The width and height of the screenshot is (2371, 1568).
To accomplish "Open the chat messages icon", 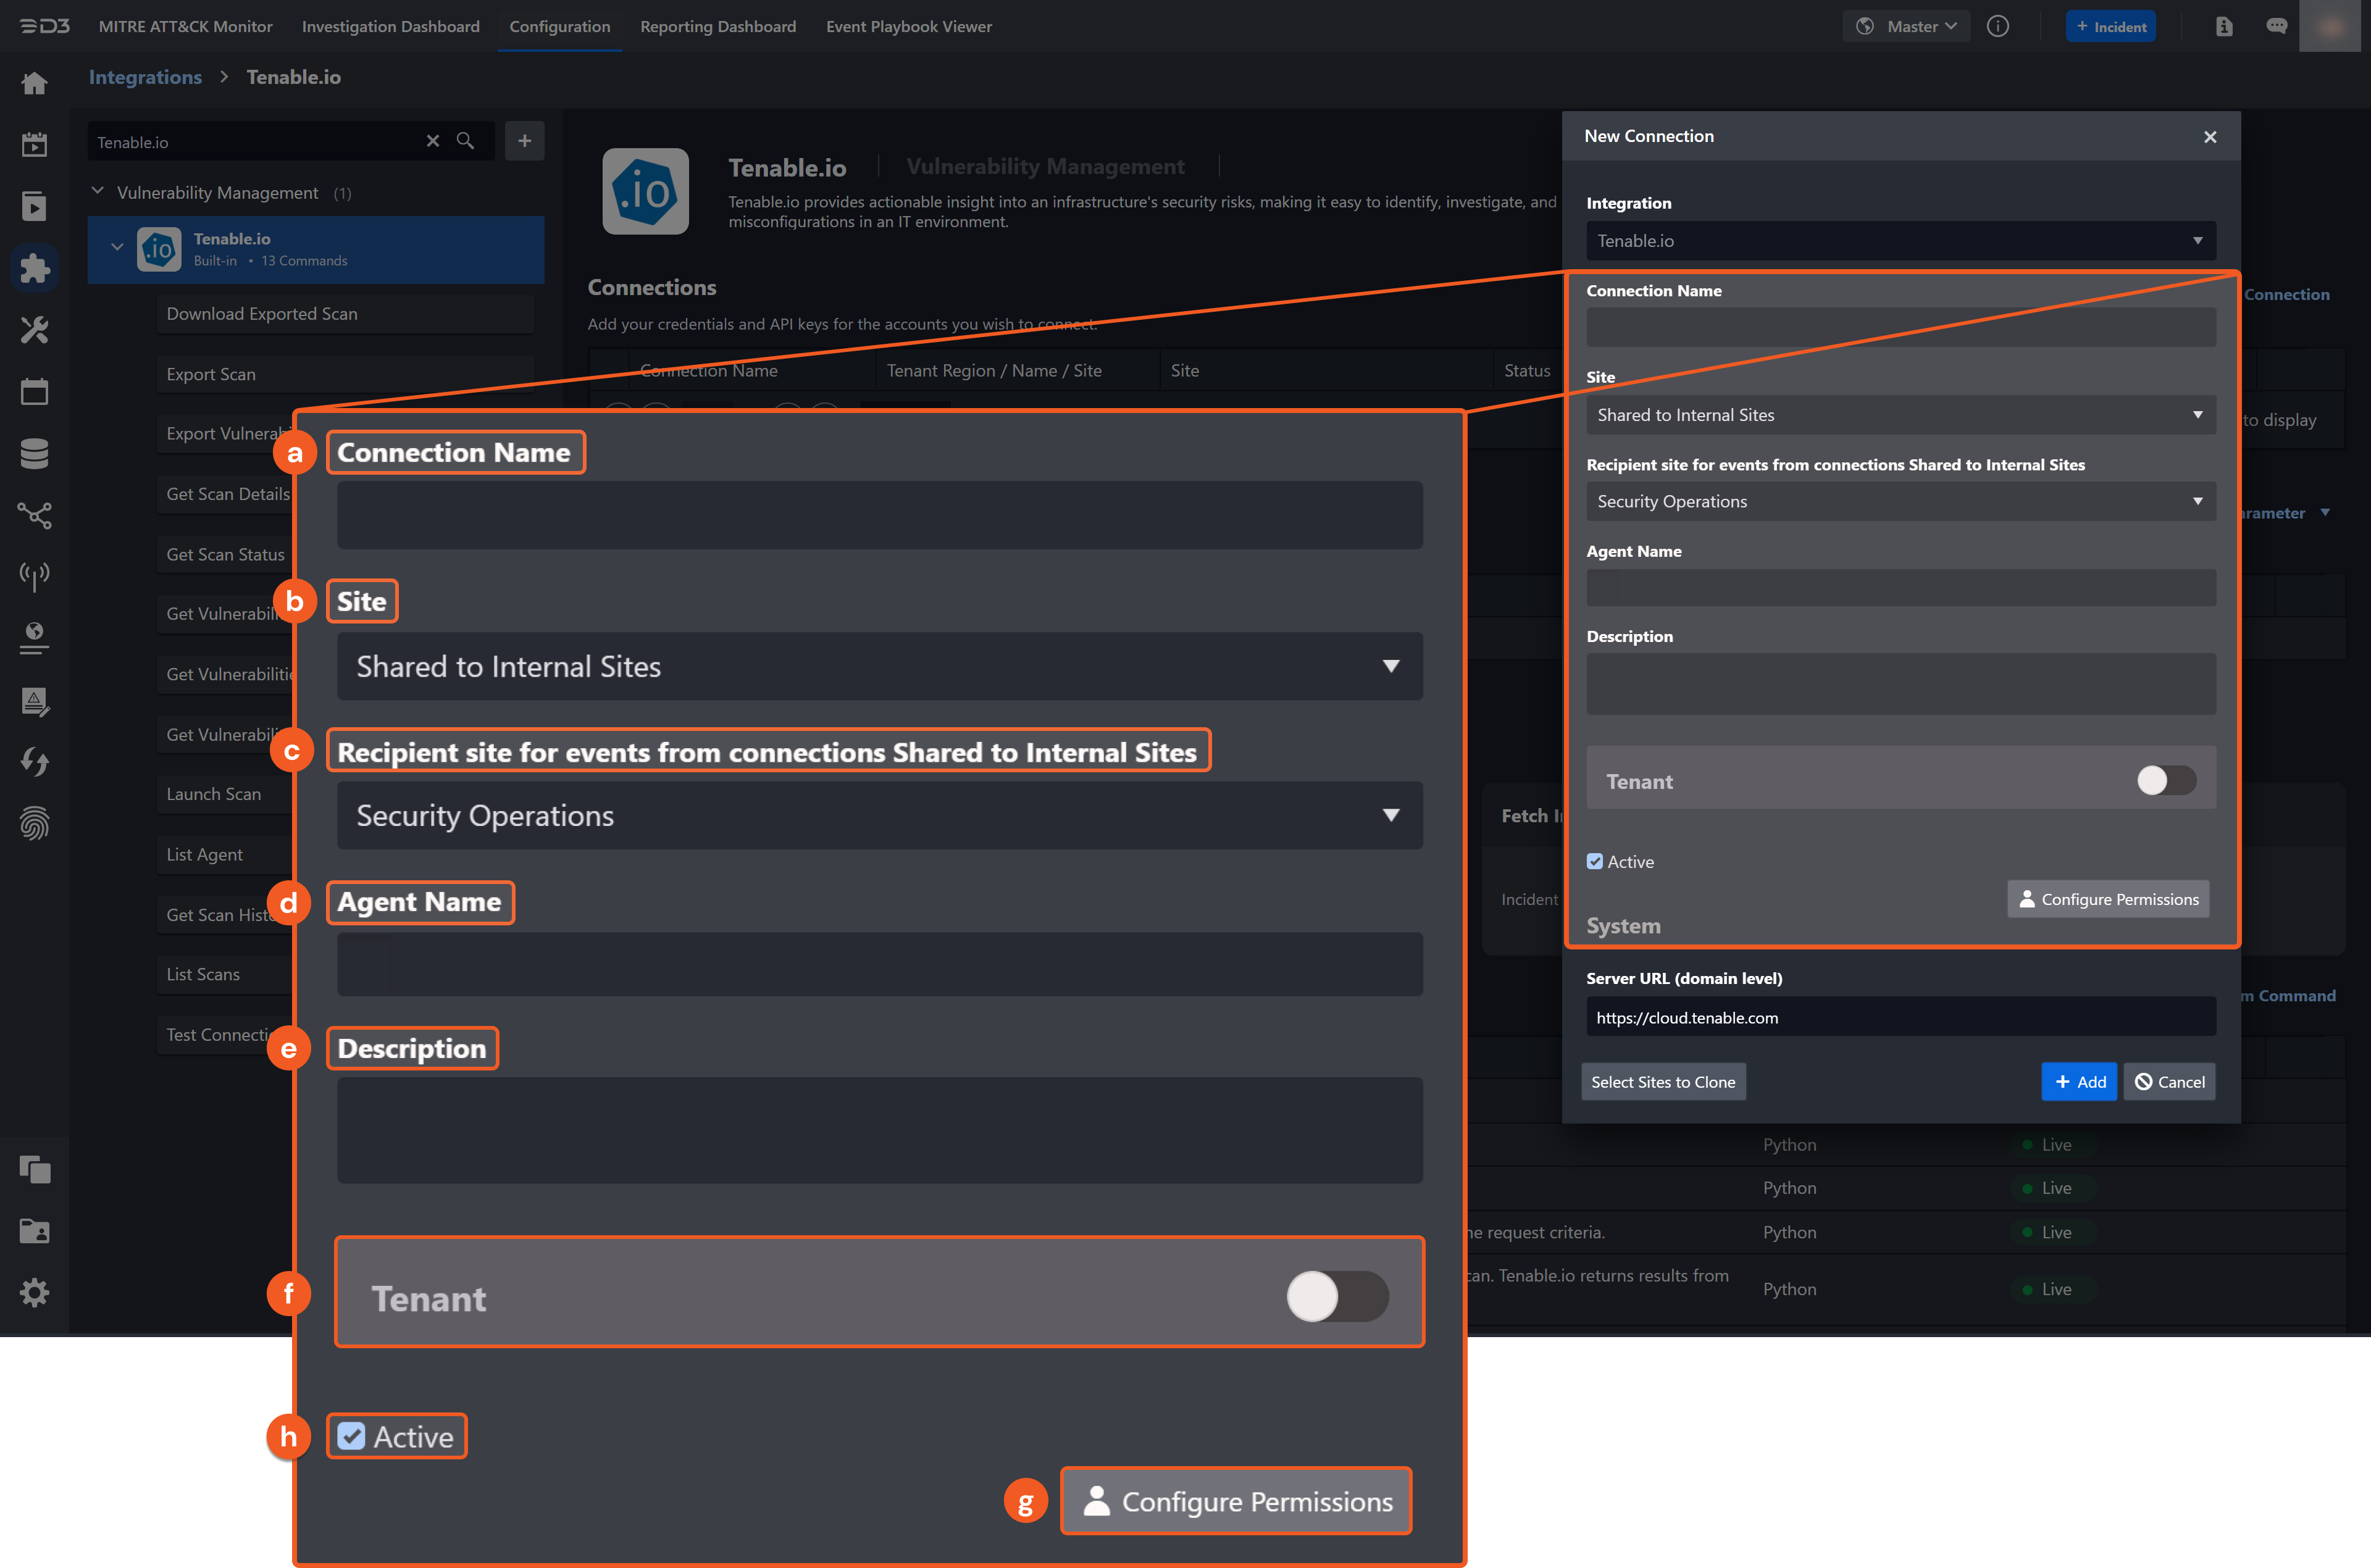I will (2276, 27).
